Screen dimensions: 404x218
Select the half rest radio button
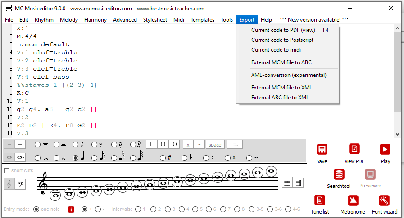57,145
